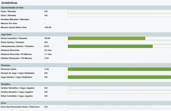Select the 22.1km distance value
The image size is (171, 111).
pyautogui.click(x=48, y=50)
